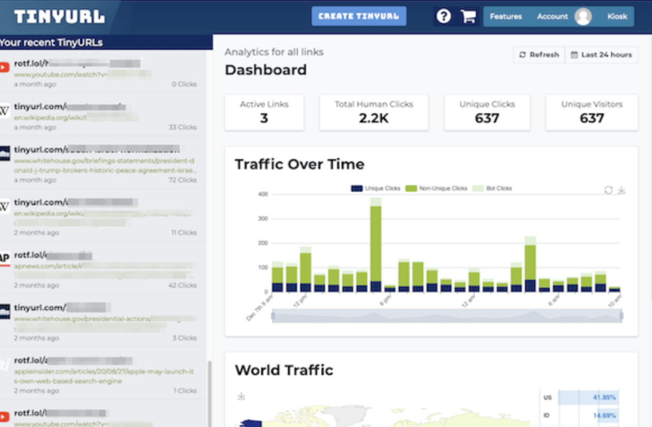
Task: Open the Kiosk menu item
Action: (617, 17)
